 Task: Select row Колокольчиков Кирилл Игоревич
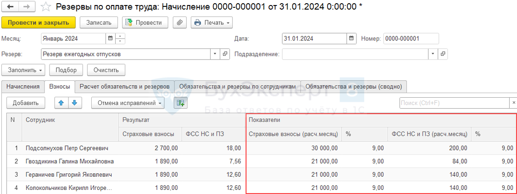pyautogui.click(x=262, y=188)
